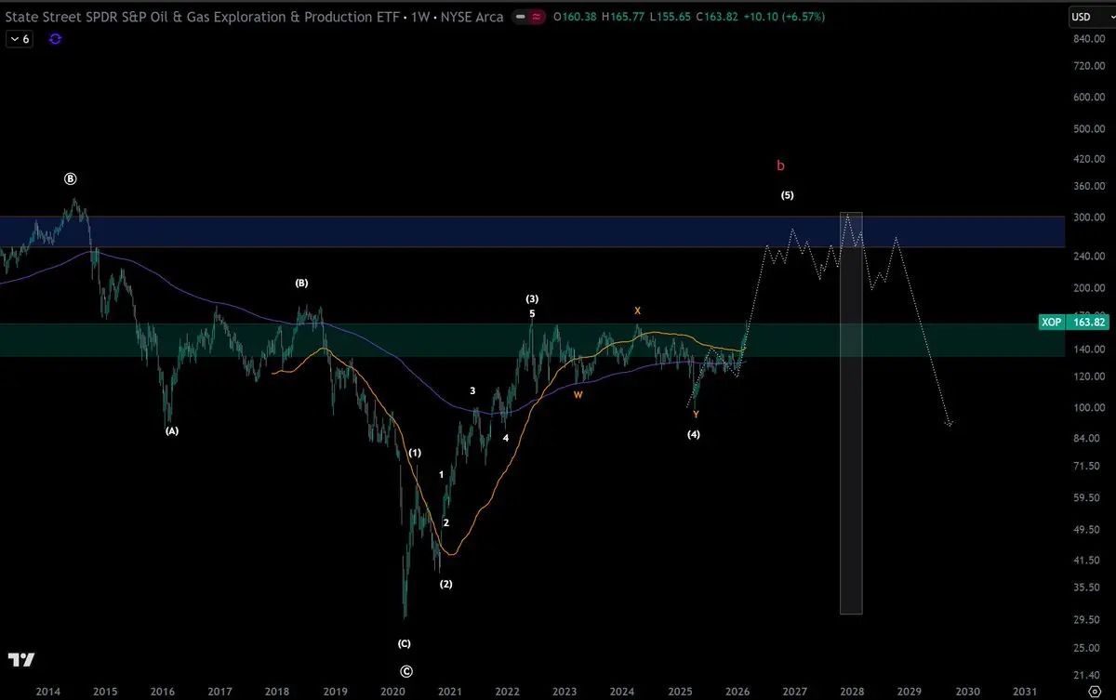This screenshot has height=700, width=1116.
Task: Click the 2014 year on time axis
Action: [47, 691]
